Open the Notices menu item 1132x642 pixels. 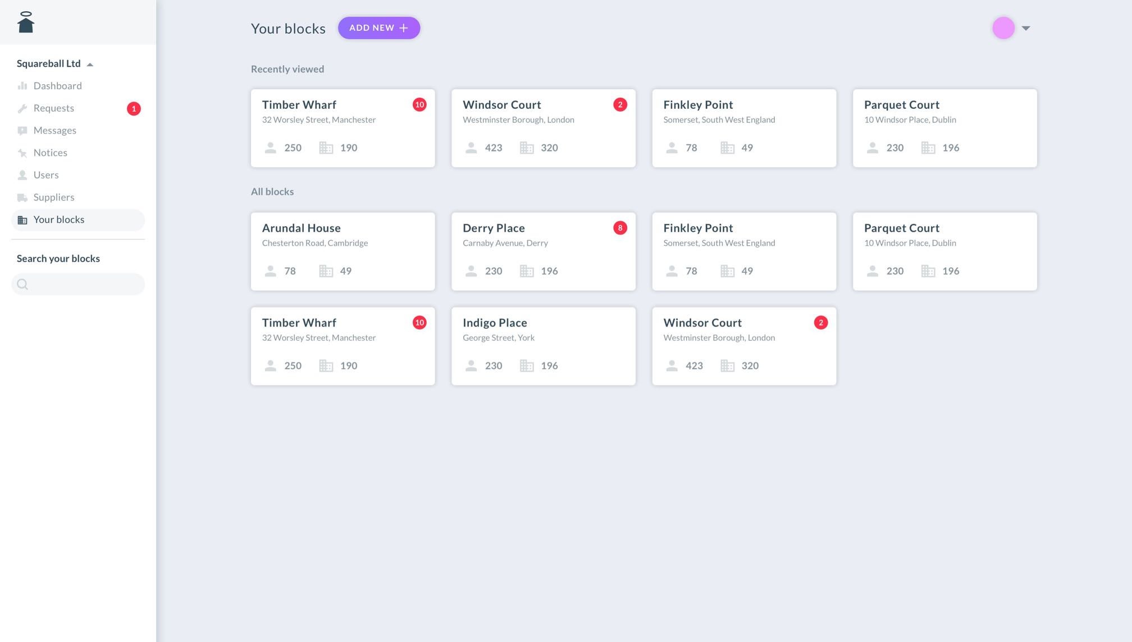(51, 153)
